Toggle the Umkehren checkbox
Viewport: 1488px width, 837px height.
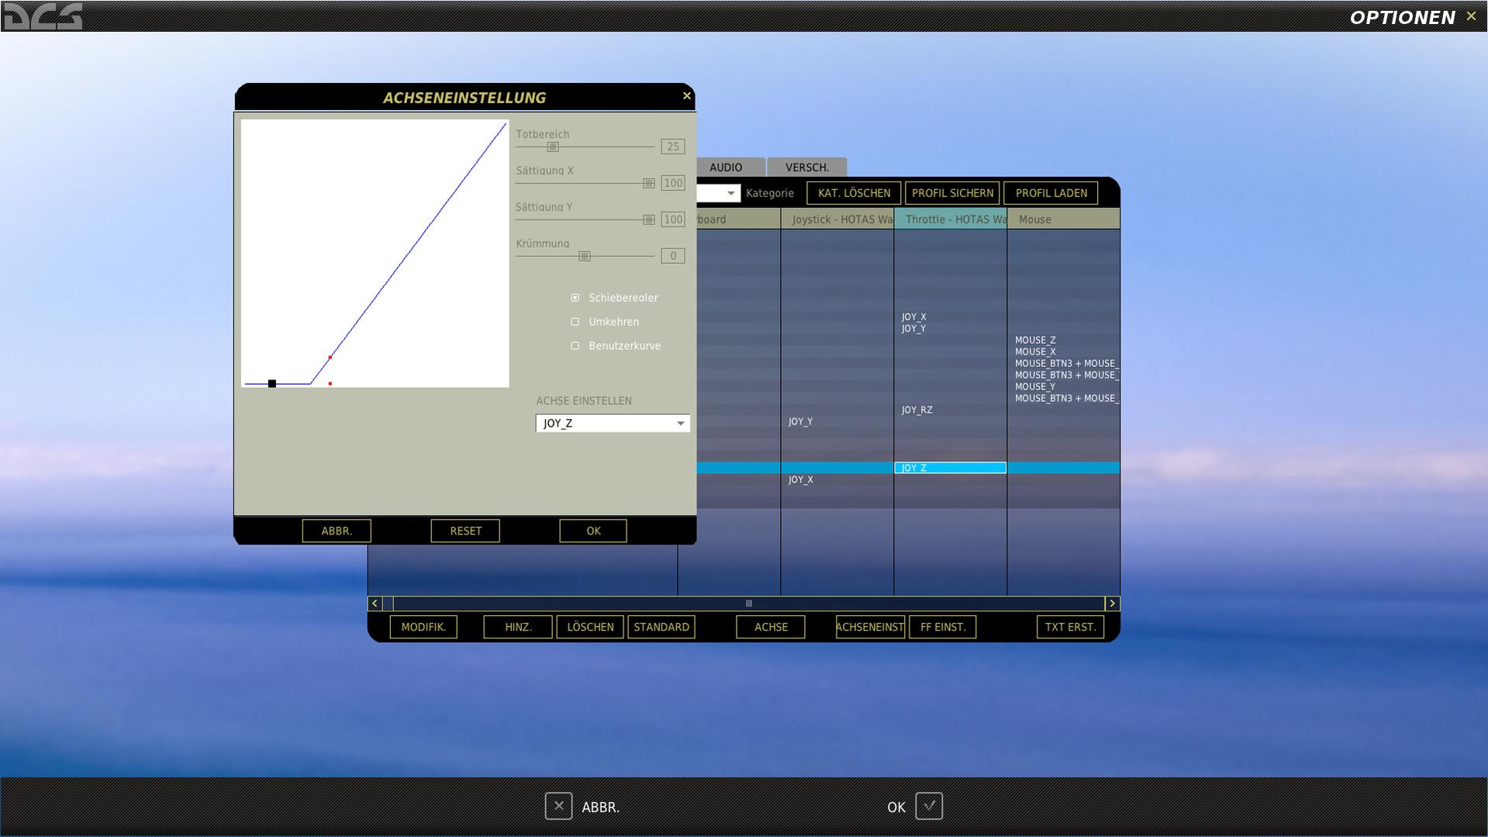point(575,322)
